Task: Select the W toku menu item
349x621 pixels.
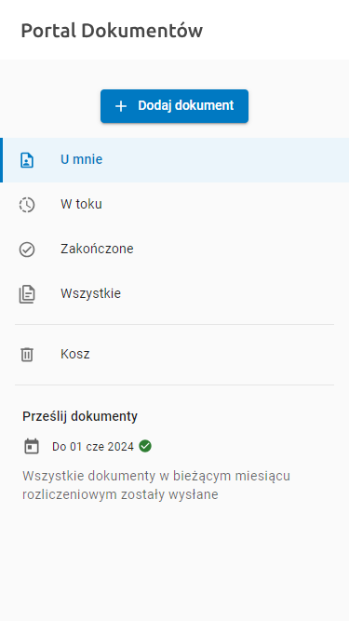Action: pyautogui.click(x=175, y=205)
